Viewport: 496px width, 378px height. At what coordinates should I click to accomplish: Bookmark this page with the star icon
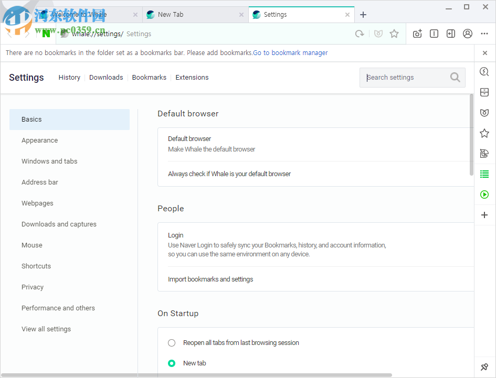(394, 34)
